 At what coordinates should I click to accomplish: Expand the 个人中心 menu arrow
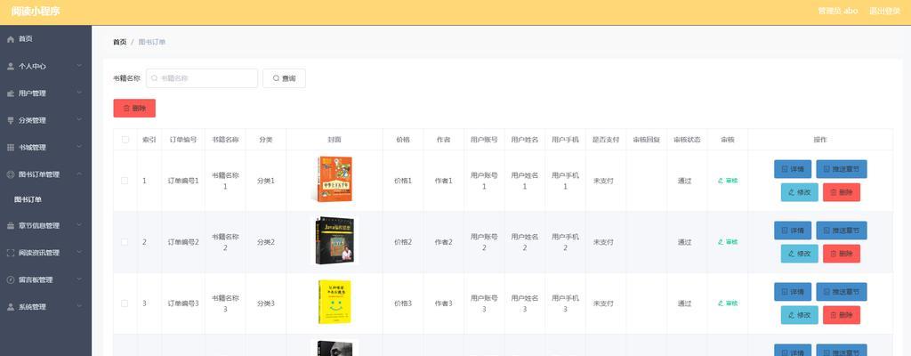(x=79, y=66)
